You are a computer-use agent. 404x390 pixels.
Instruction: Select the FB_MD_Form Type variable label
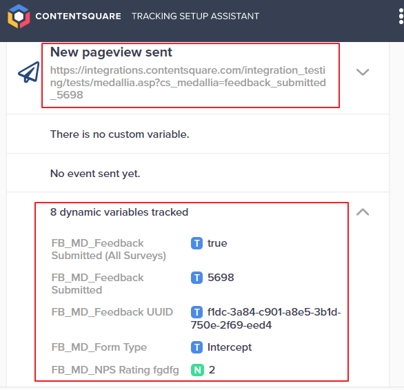pyautogui.click(x=99, y=347)
